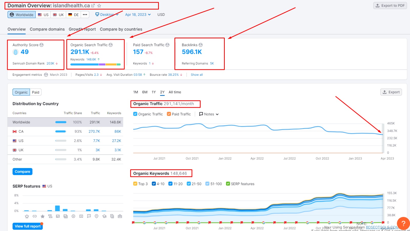
Task: Switch to the Compare domains tab
Action: [47, 29]
